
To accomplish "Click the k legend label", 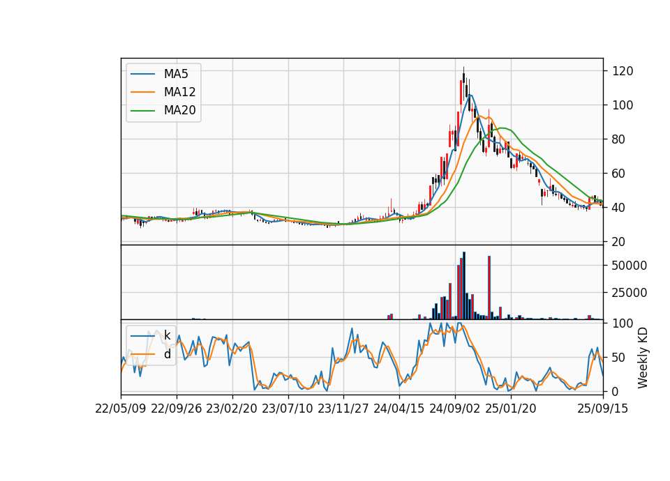I will 167,335.
